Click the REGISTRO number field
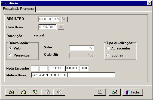This screenshot has height=100, width=153. click(x=49, y=19)
